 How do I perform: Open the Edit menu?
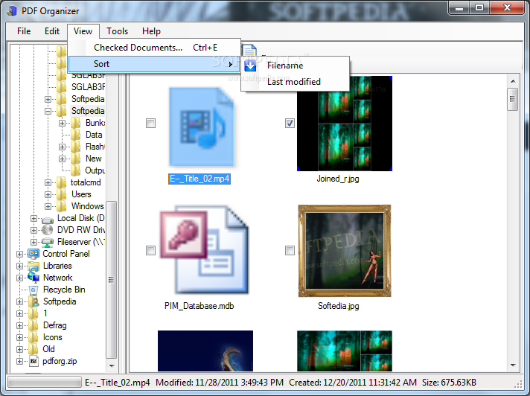click(x=51, y=31)
